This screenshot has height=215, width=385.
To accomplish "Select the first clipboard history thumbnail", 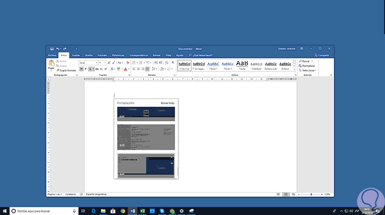I will click(x=146, y=114).
